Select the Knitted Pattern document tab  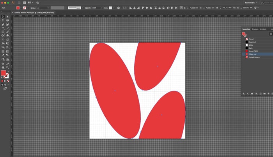[34, 12]
